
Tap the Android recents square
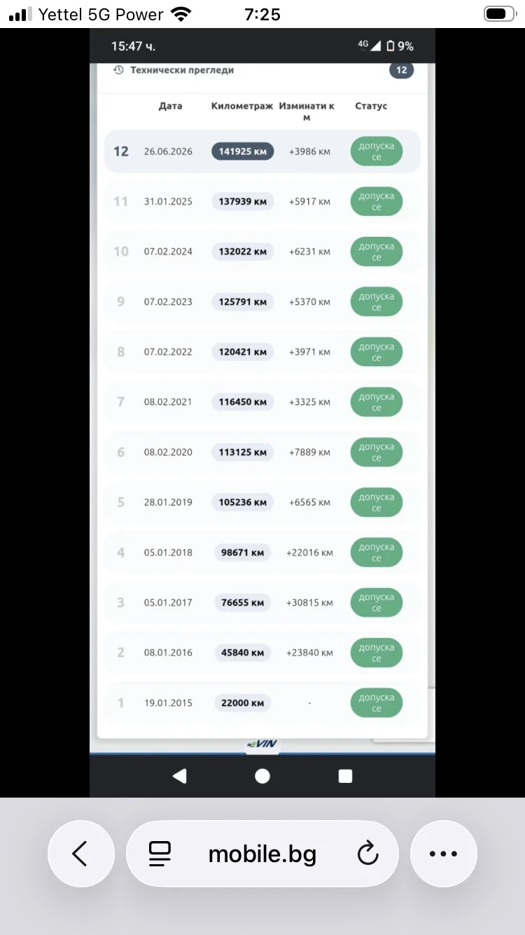point(345,775)
